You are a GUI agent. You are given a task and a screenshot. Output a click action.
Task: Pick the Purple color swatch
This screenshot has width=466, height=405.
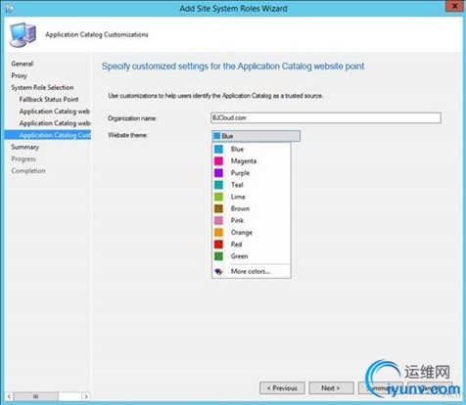coord(218,173)
